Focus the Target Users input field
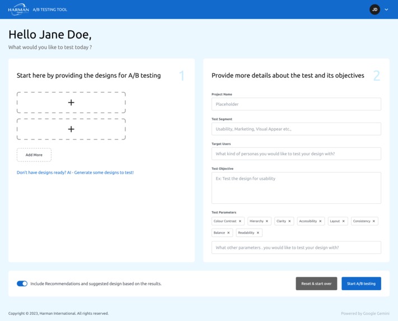Viewport: 398px width, 321px height. (296, 153)
